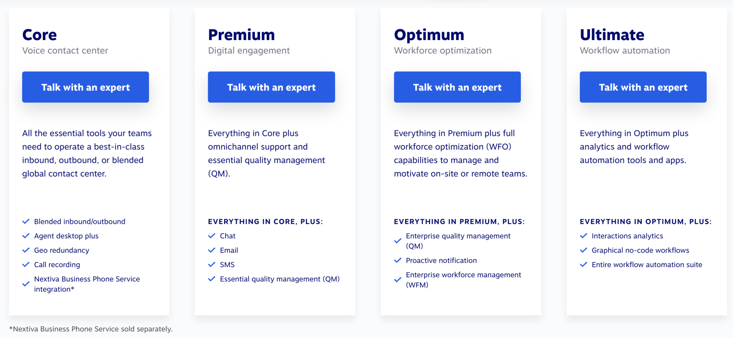Click the checkmark beside SMS feature
Viewport: 733px width, 338px height.
tap(212, 265)
